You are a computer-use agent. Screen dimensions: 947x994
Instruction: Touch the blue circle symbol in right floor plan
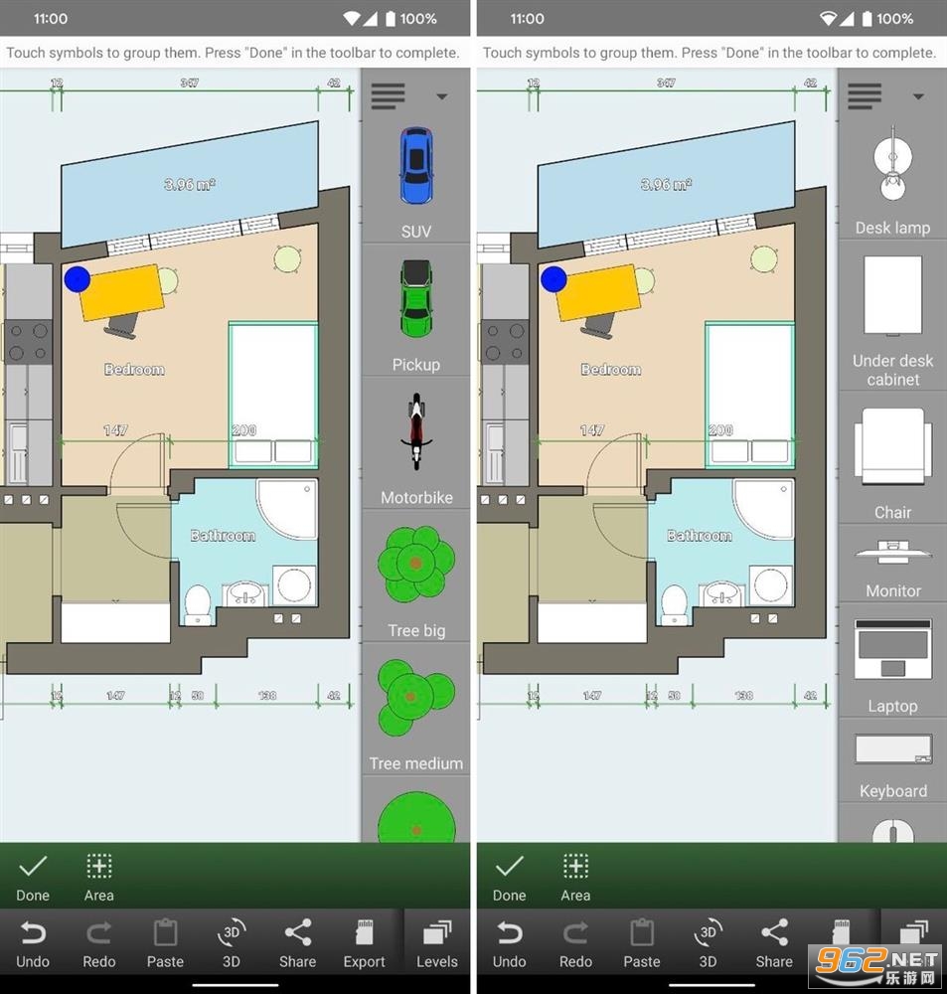point(553,279)
